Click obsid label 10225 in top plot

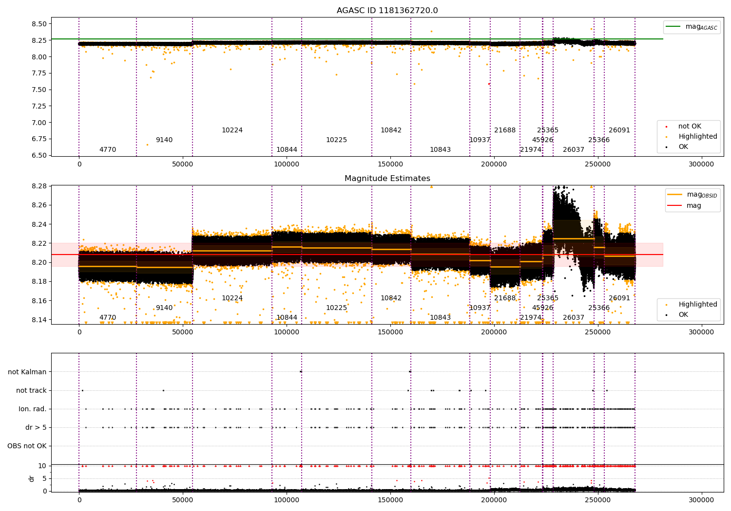click(336, 140)
